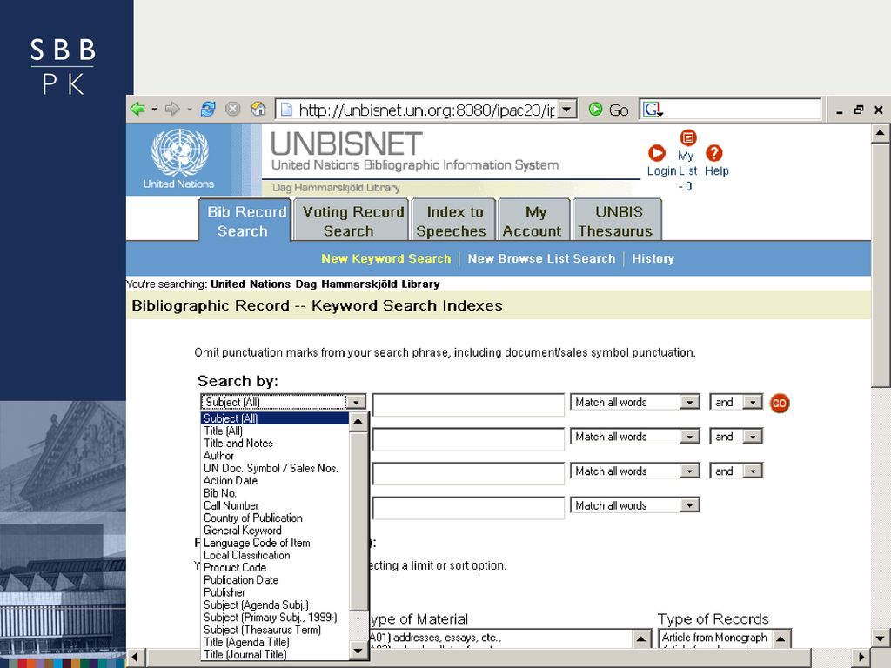The width and height of the screenshot is (891, 668).
Task: Open second row Match all words dropdown
Action: tap(689, 437)
